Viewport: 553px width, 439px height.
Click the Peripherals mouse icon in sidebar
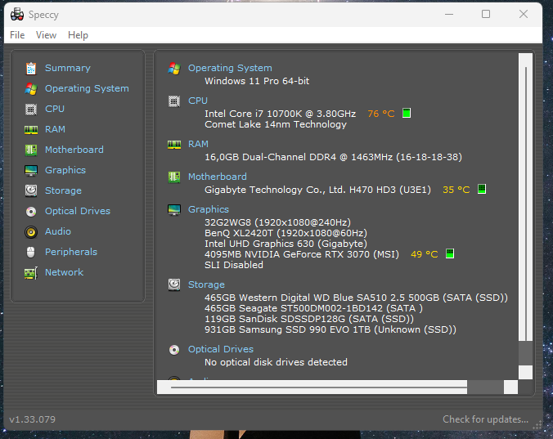pos(31,253)
